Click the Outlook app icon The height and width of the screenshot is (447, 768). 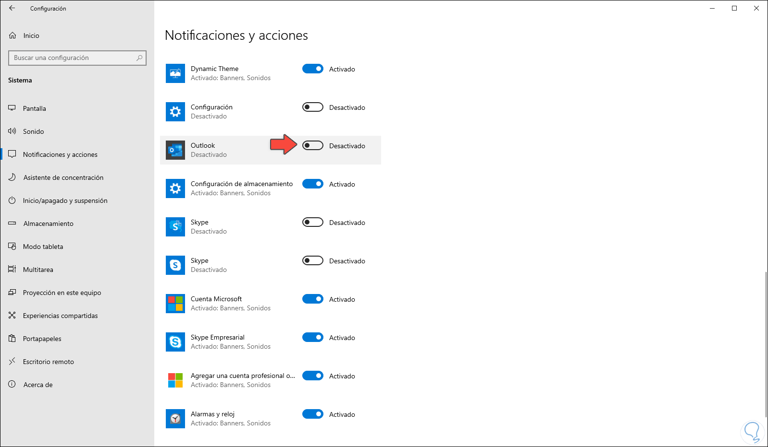click(x=175, y=150)
